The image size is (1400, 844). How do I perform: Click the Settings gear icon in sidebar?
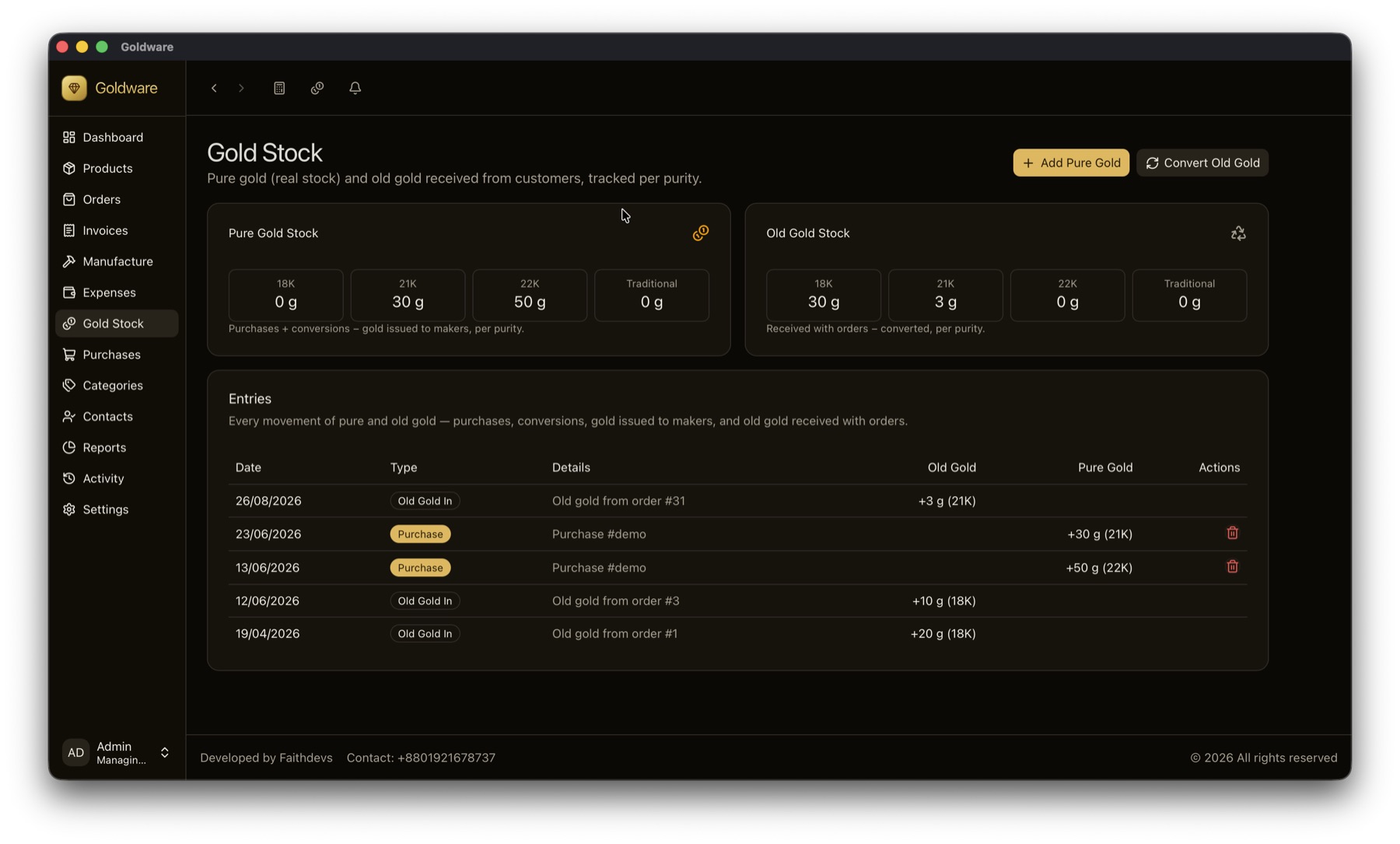point(69,510)
